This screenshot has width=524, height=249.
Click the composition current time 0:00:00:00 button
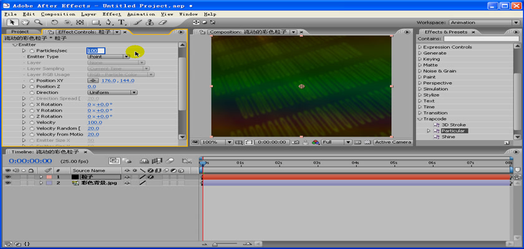pos(271,143)
